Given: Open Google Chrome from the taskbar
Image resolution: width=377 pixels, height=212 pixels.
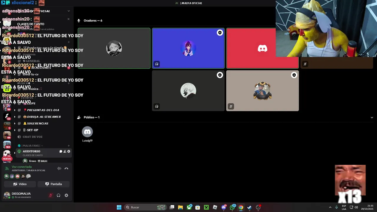Looking at the screenshot, I should [241, 207].
